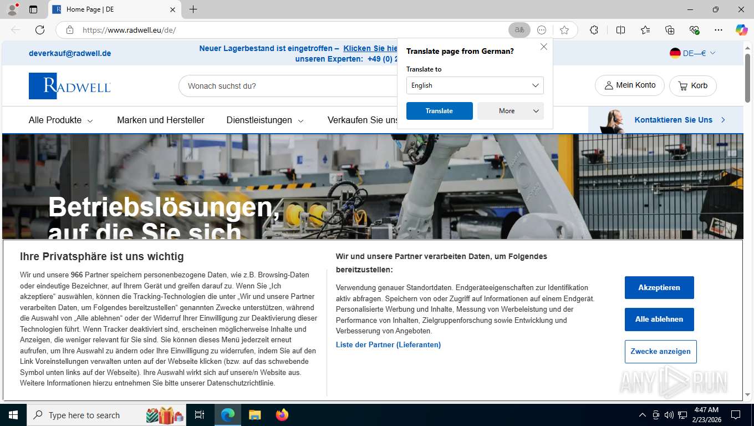Click deverkauf@radwell.de email link
The width and height of the screenshot is (754, 426).
(x=70, y=53)
